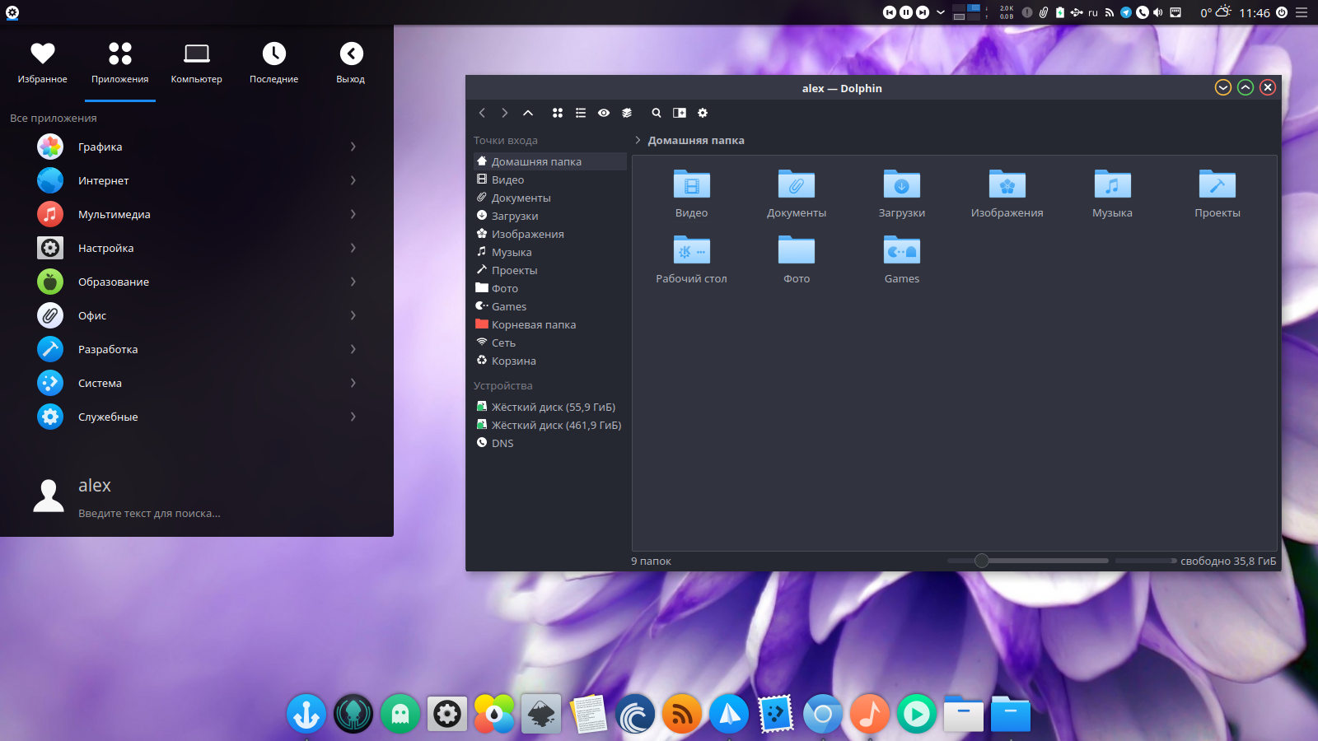Launch Inkscape from the dock
This screenshot has width=1318, height=741.
click(541, 714)
